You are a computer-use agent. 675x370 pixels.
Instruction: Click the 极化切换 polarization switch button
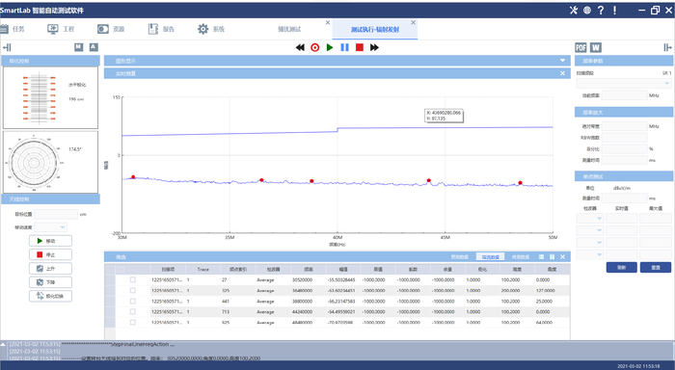click(50, 296)
